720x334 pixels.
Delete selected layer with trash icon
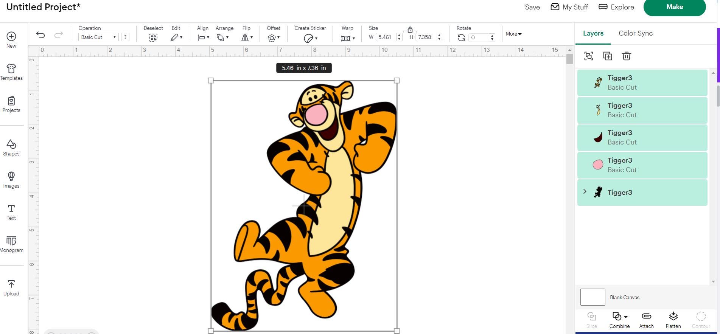pos(627,56)
